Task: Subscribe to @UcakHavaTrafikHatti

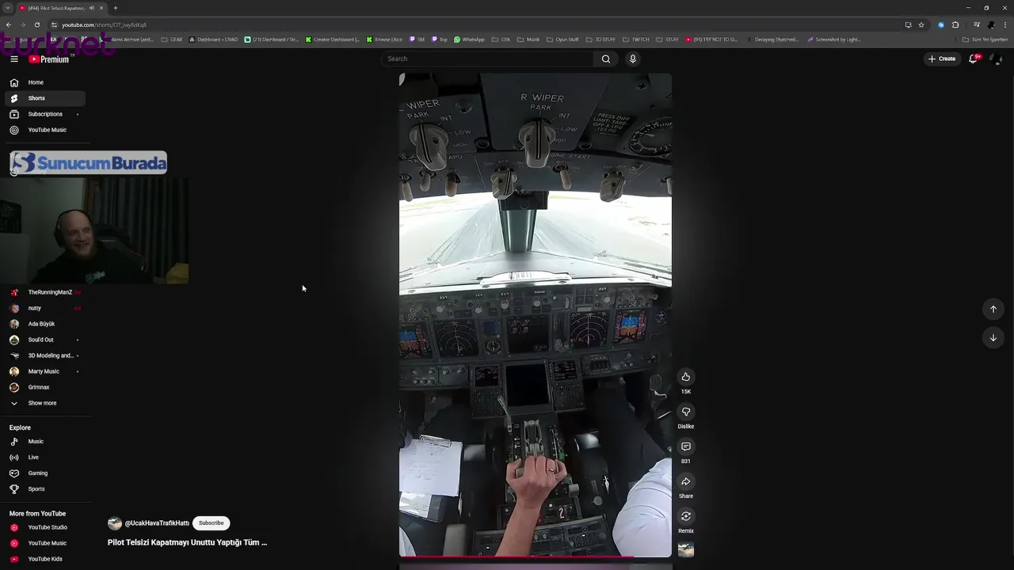Action: [211, 523]
